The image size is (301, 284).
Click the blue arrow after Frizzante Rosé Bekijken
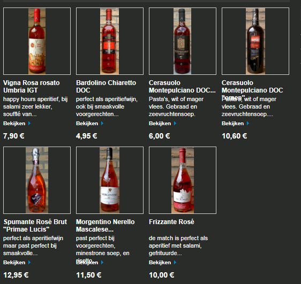pyautogui.click(x=175, y=263)
